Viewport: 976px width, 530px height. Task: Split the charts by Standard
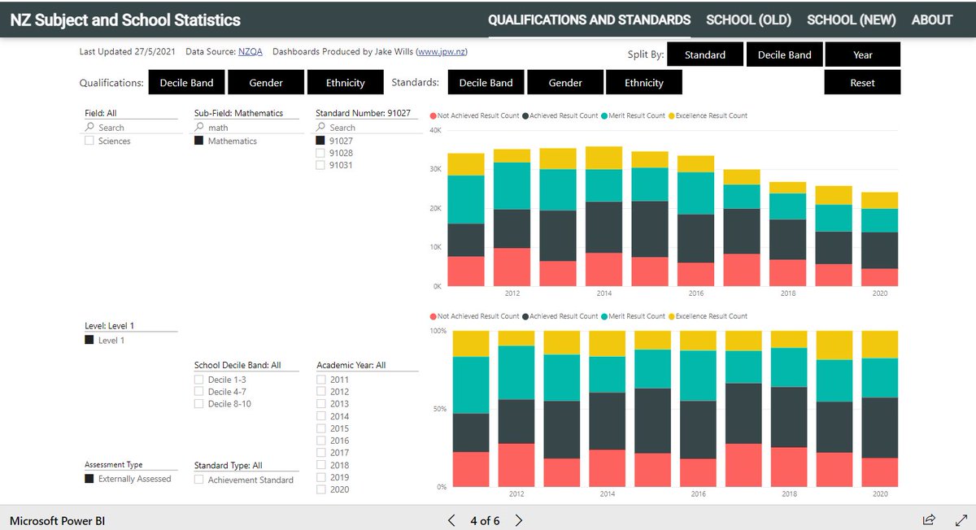click(x=705, y=54)
